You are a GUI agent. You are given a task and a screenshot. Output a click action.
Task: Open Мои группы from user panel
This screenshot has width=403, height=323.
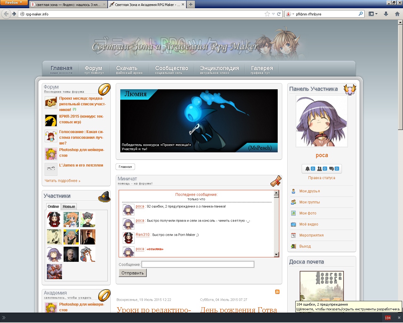pos(309,202)
